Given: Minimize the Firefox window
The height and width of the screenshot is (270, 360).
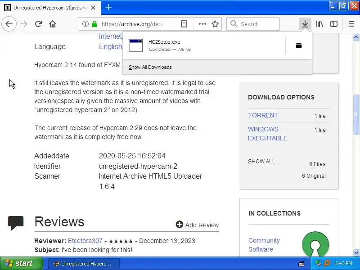Looking at the screenshot, I should pyautogui.click(x=333, y=6).
